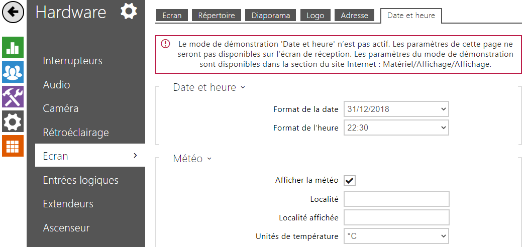Click the gear icon beside Hardware title

(129, 12)
